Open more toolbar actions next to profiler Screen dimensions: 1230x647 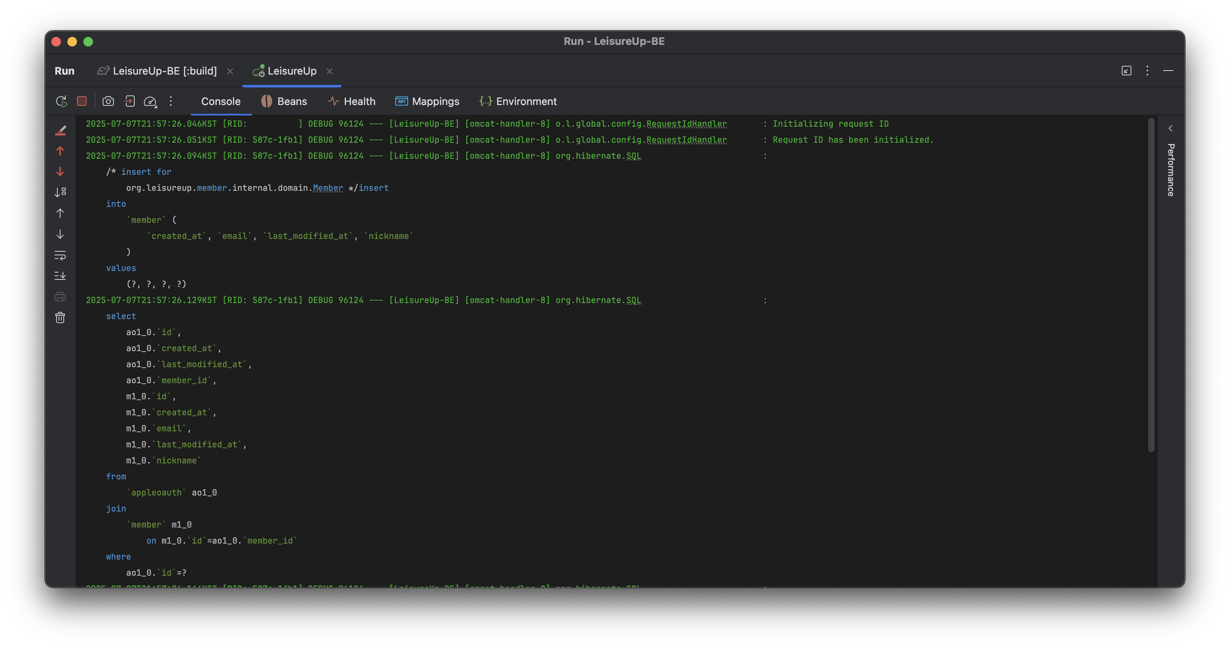pos(170,101)
